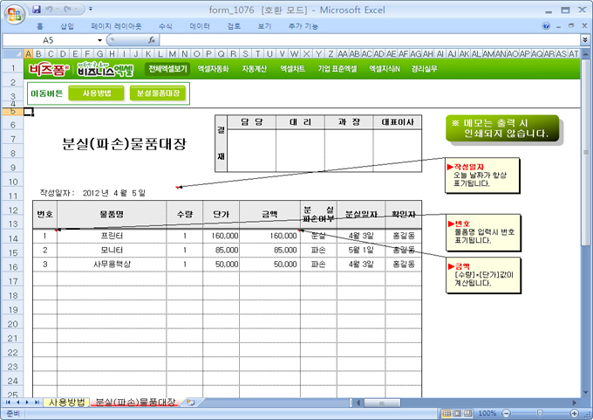Image resolution: width=593 pixels, height=420 pixels.
Task: Click the green 사용방법 button
Action: (x=96, y=92)
